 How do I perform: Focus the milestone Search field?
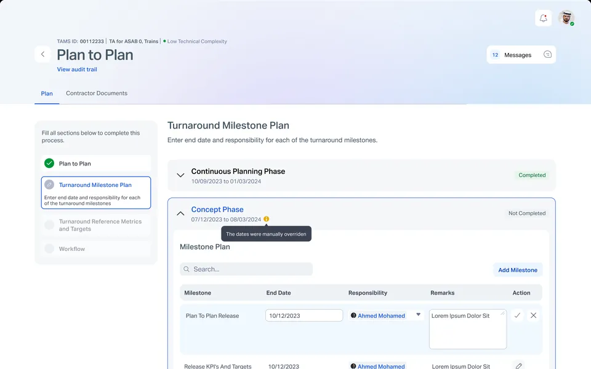point(246,269)
